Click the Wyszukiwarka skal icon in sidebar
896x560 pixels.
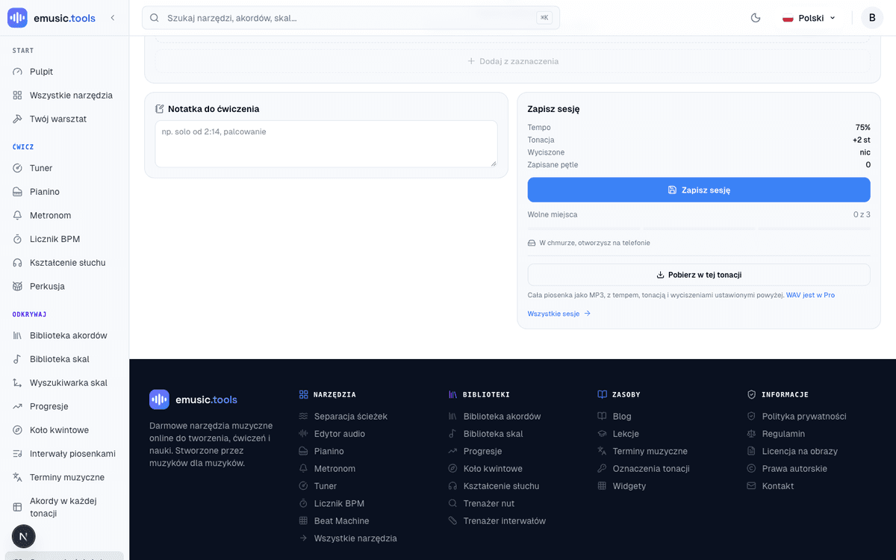pos(17,383)
